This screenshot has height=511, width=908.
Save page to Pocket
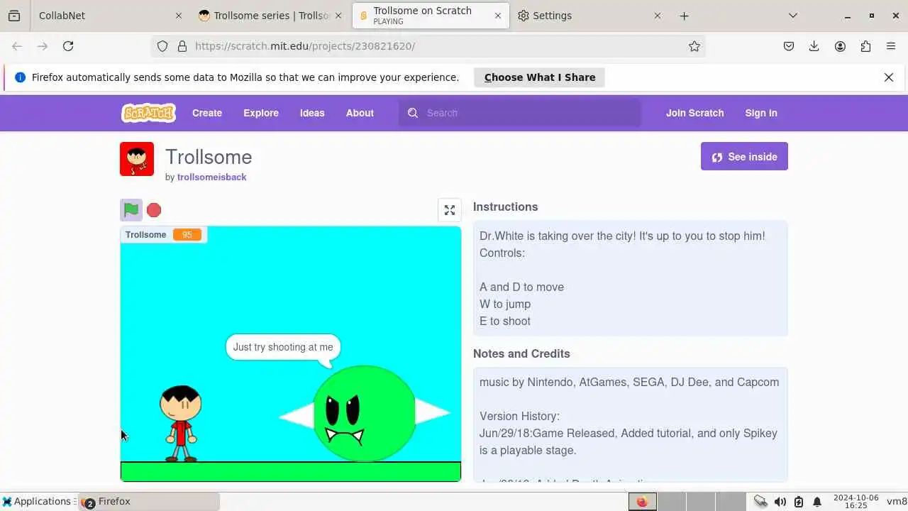(789, 46)
